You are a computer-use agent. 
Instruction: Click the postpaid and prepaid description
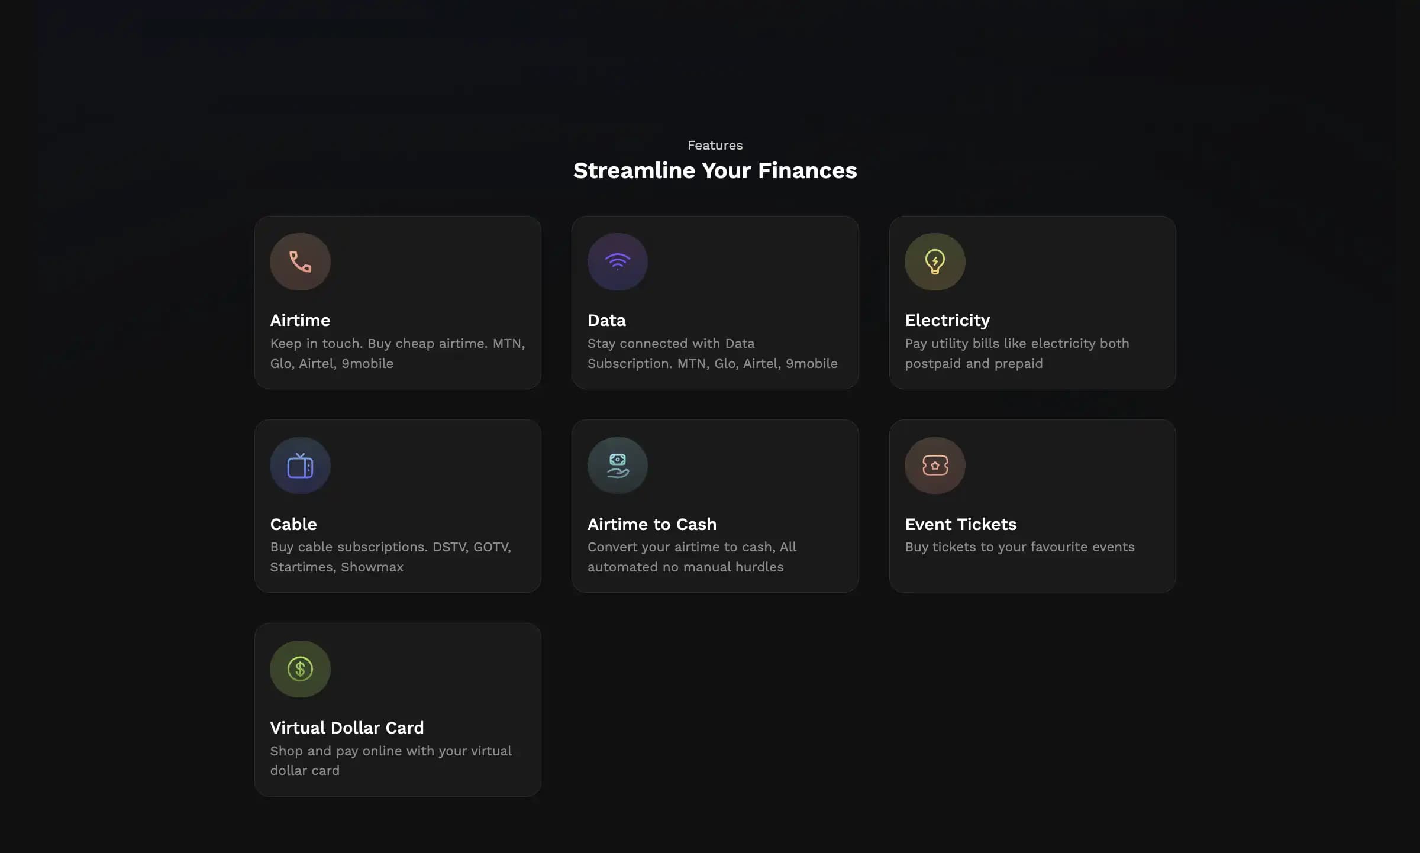coord(1016,353)
